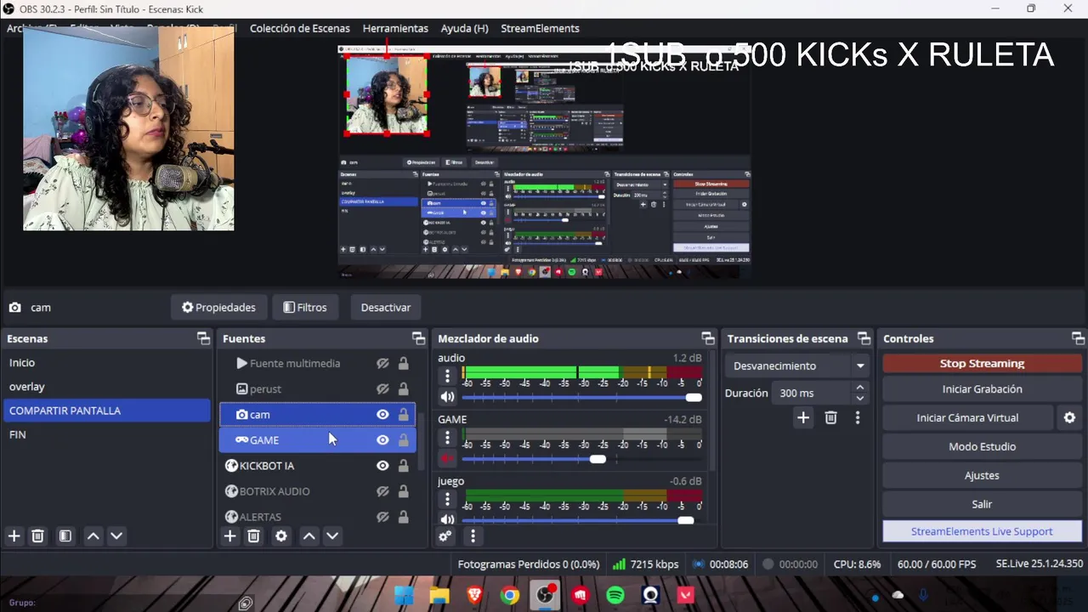Open virtual camera settings gear

coord(1069,417)
